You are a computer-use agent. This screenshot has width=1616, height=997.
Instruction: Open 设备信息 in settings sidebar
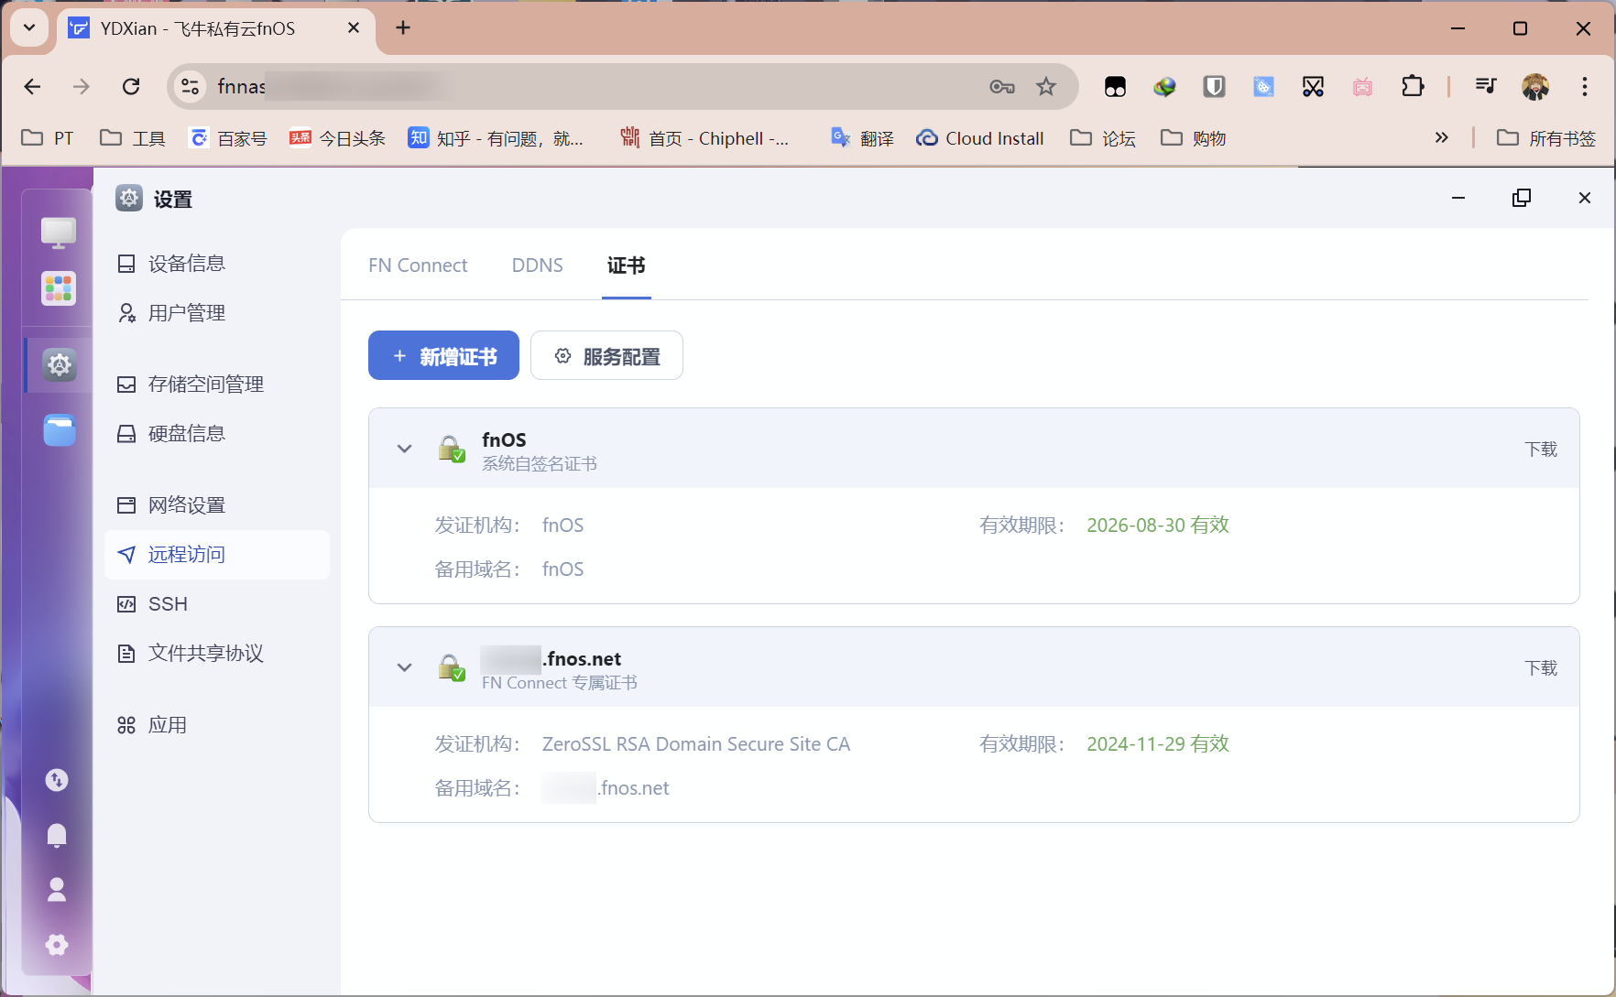click(x=217, y=264)
